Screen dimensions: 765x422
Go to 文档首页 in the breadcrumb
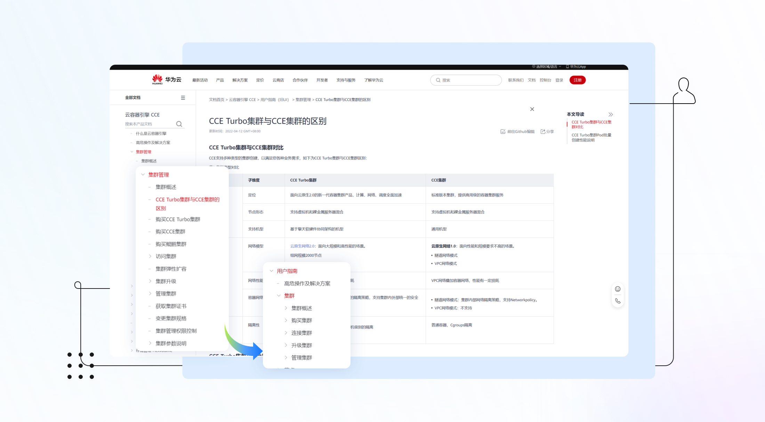[x=217, y=100]
